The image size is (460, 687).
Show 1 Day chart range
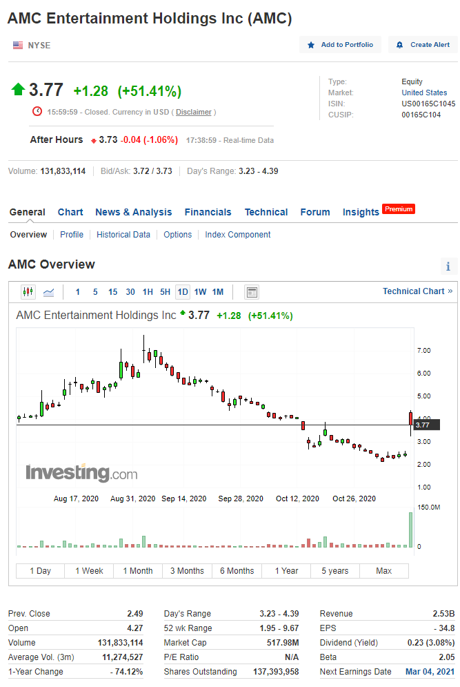pos(40,571)
